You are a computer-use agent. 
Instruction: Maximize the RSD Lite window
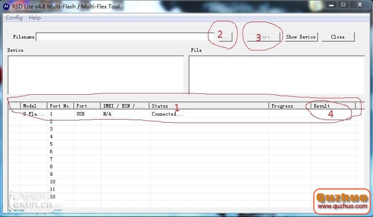coord(343,5)
